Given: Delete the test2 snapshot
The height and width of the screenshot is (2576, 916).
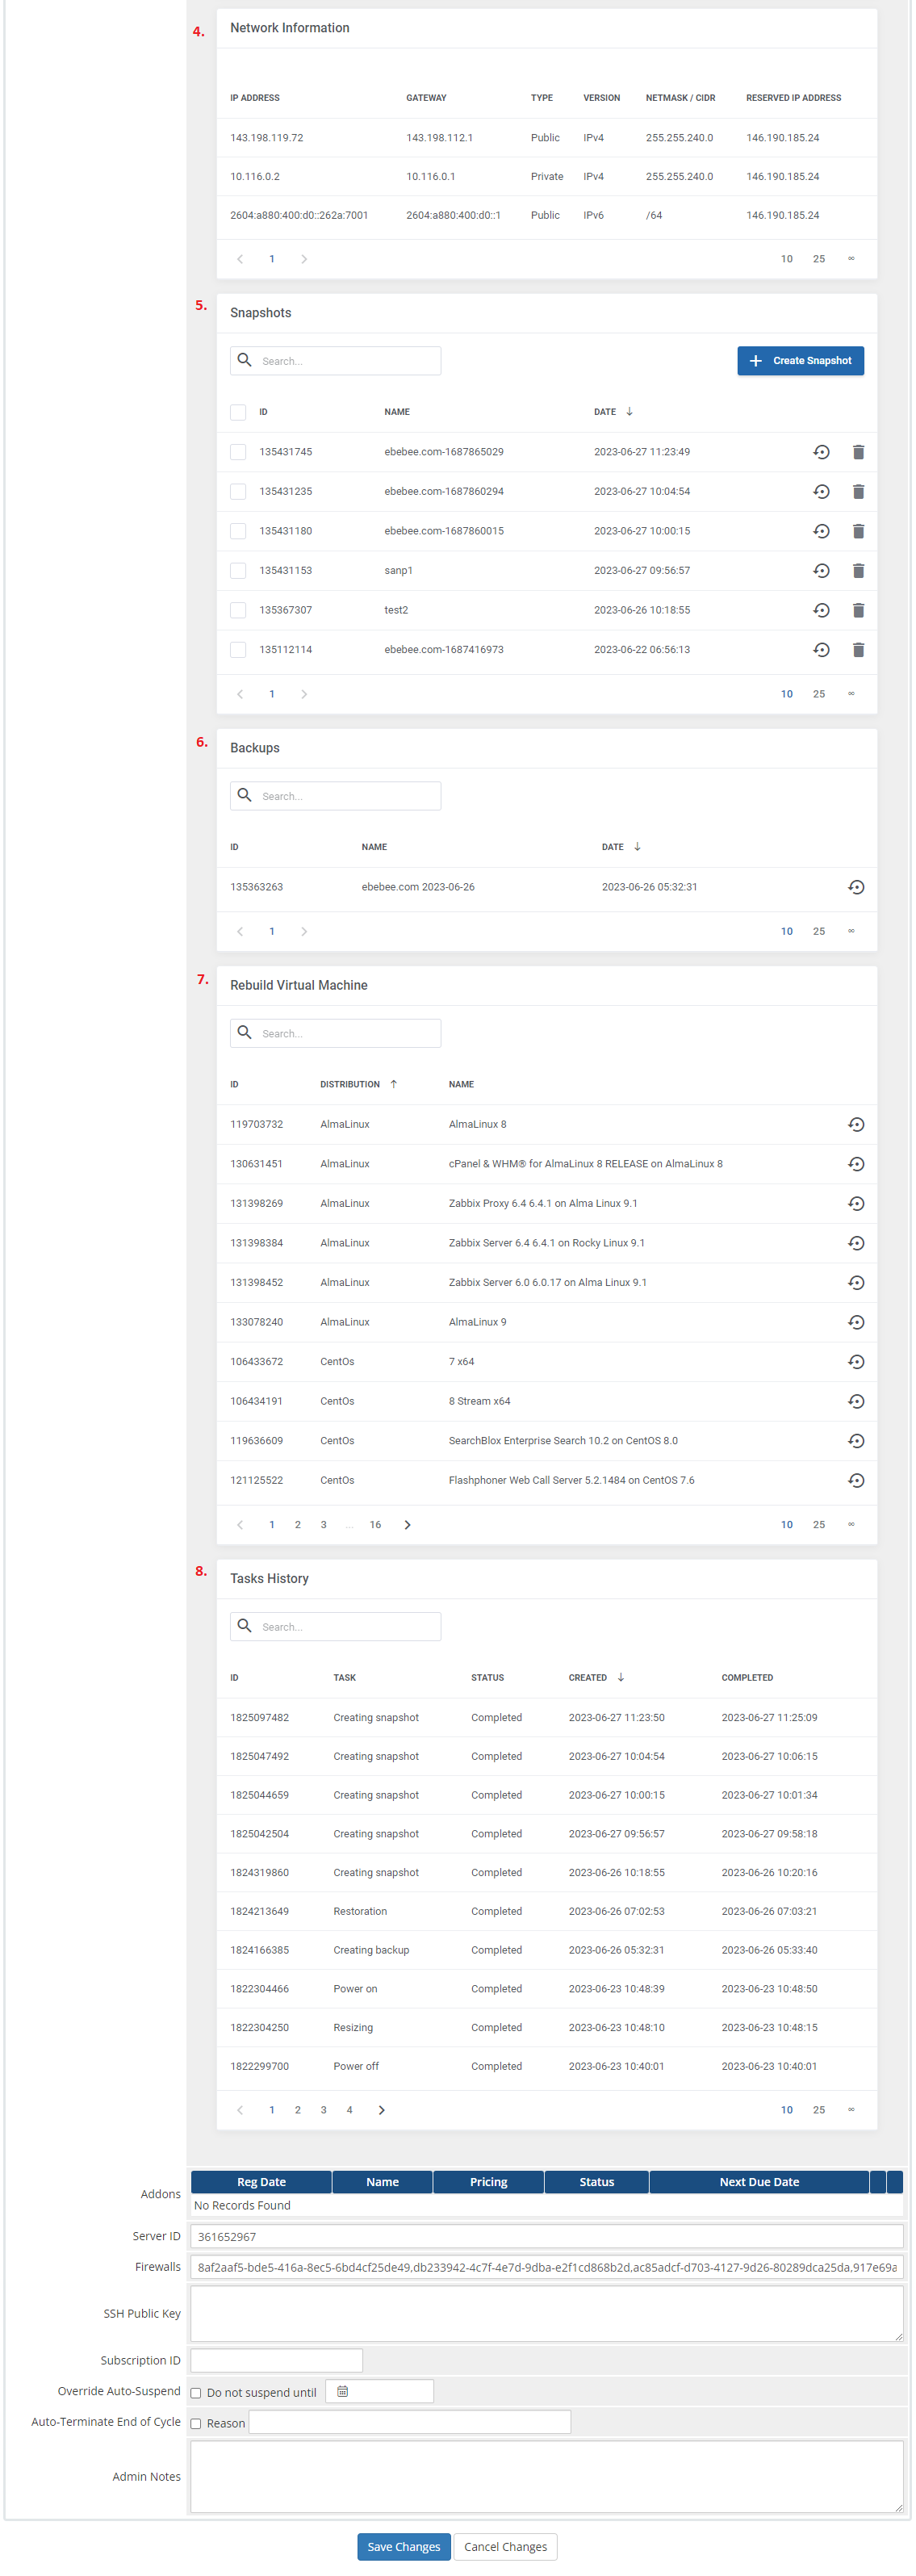Looking at the screenshot, I should tap(858, 610).
